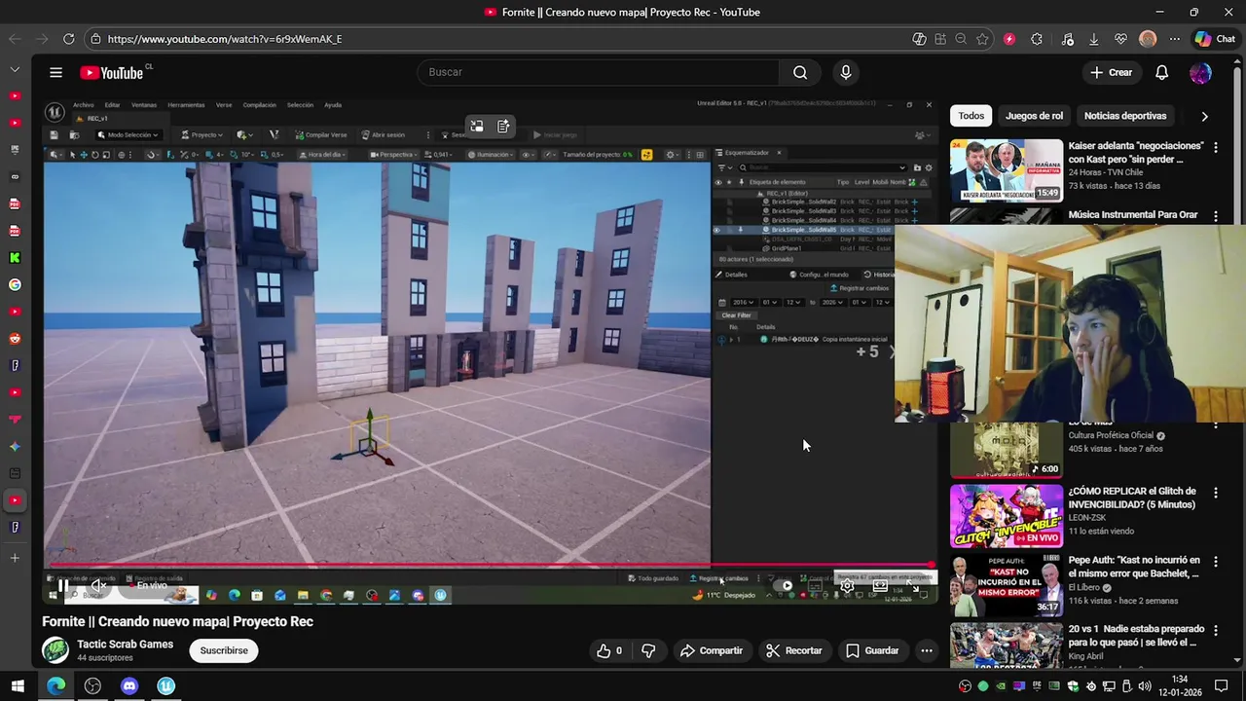
Task: Save video with Guardar button
Action: (872, 650)
